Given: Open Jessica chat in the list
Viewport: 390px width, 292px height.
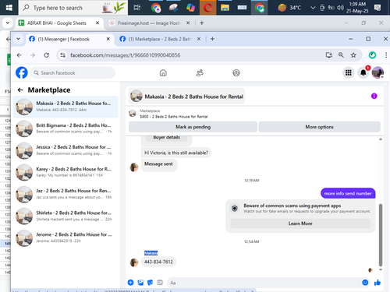Looking at the screenshot, I should tap(66, 150).
